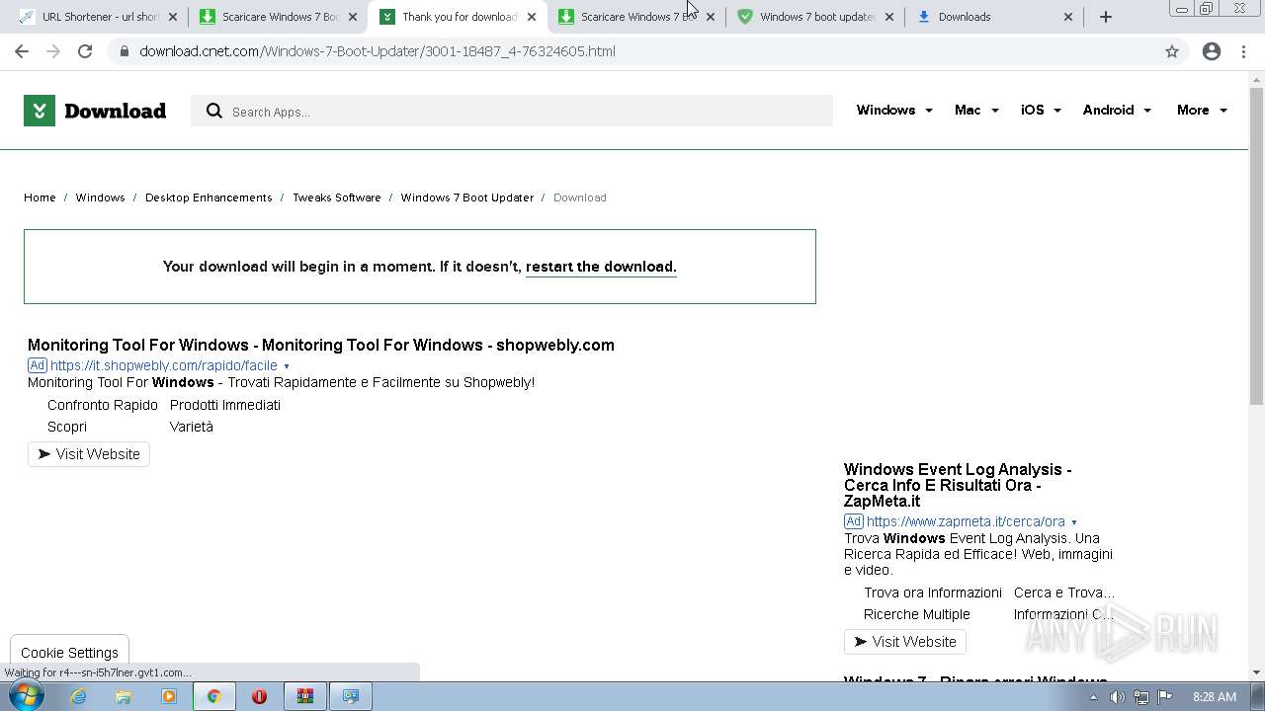The height and width of the screenshot is (711, 1265).
Task: Click the page vertical scrollbar thumb
Action: (x=1256, y=245)
